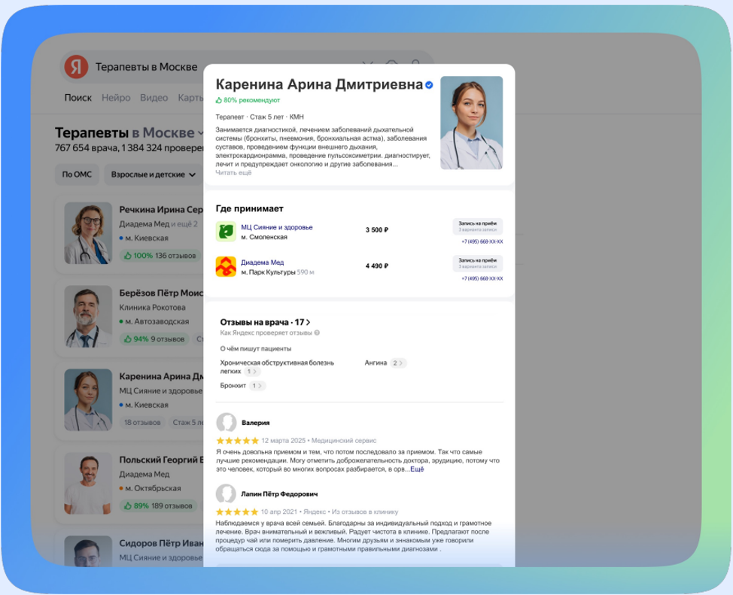Open the МЦ Сияние и здоровье clinic link
733x595 pixels.
277,227
